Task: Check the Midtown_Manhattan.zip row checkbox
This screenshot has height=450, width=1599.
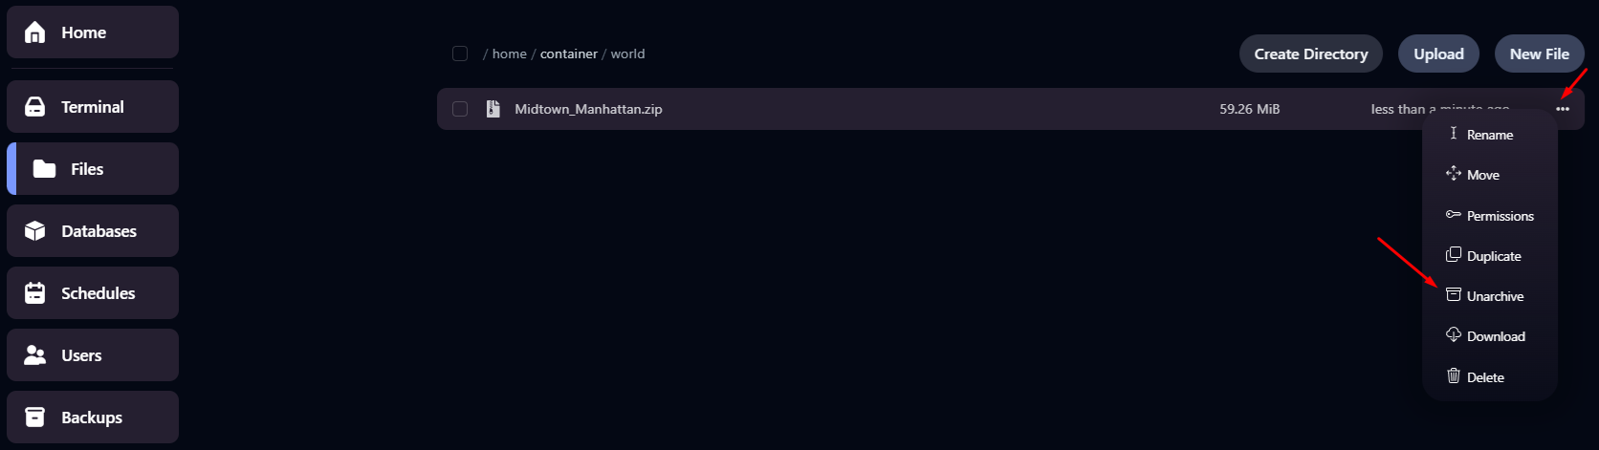Action: [460, 109]
